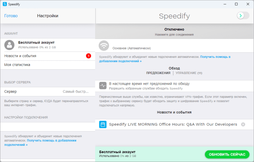
Task: Toggle the Speedify connection switch
Action: coord(243,16)
